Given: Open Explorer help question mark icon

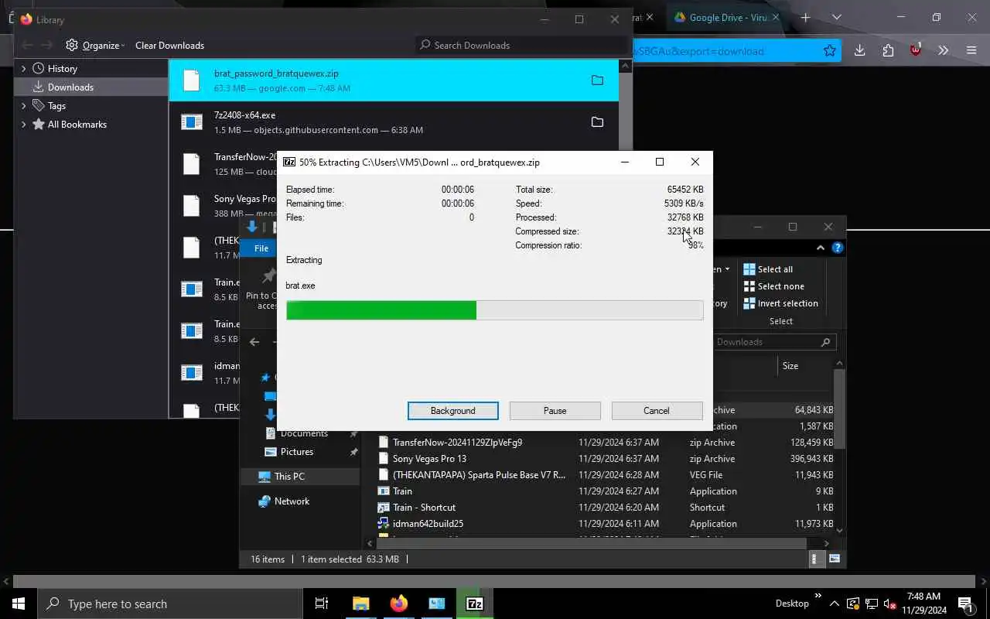Looking at the screenshot, I should point(837,248).
